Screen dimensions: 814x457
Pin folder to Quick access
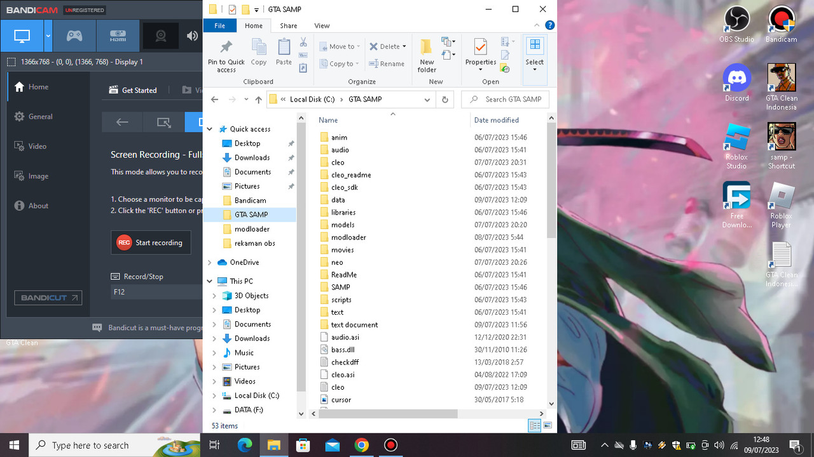point(226,55)
